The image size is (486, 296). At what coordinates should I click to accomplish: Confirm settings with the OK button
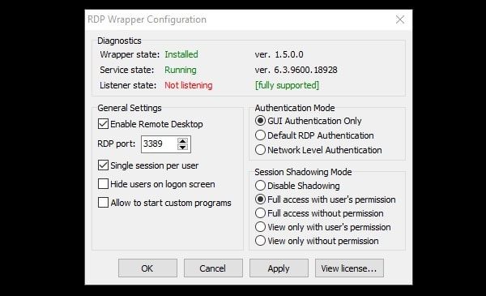(x=147, y=268)
